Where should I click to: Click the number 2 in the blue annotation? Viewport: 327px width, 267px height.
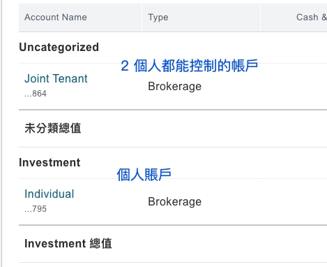point(125,66)
